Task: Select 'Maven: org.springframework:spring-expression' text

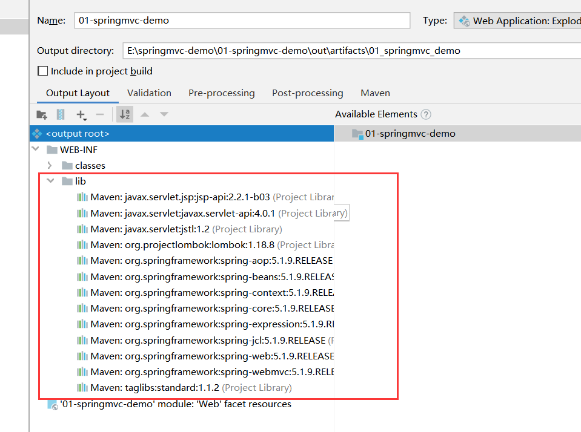Action: [x=196, y=324]
